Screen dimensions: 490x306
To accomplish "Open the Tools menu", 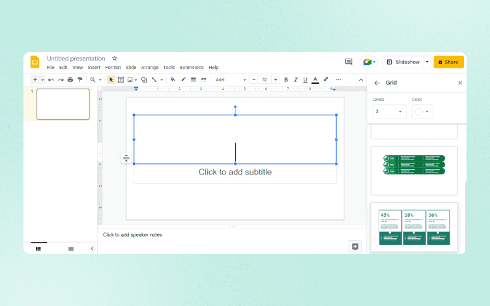I will tap(169, 68).
